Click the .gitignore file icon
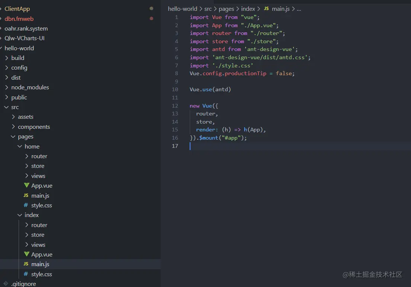Viewport: 411px width, 287px height. [6, 283]
